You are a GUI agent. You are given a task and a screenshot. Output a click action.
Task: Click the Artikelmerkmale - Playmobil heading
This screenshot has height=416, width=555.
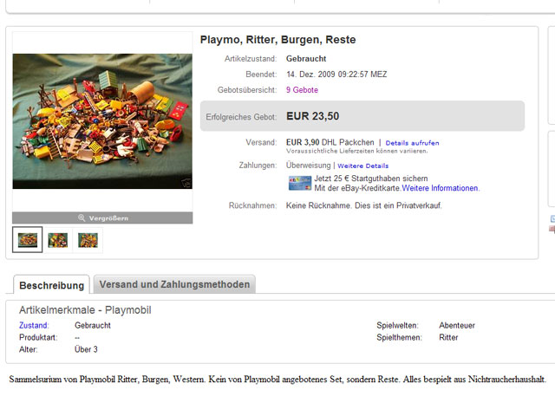click(85, 309)
